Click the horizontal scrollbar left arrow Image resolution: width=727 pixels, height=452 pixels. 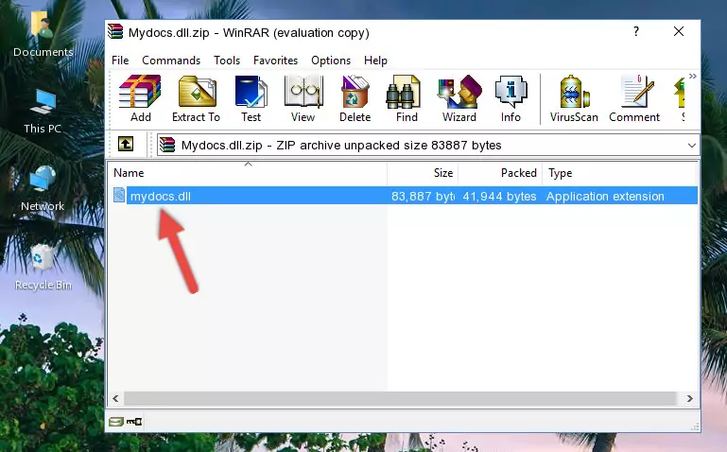point(115,398)
